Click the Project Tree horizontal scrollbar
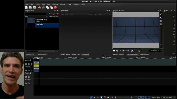Viewport: 177px width, 99px height. click(x=41, y=51)
